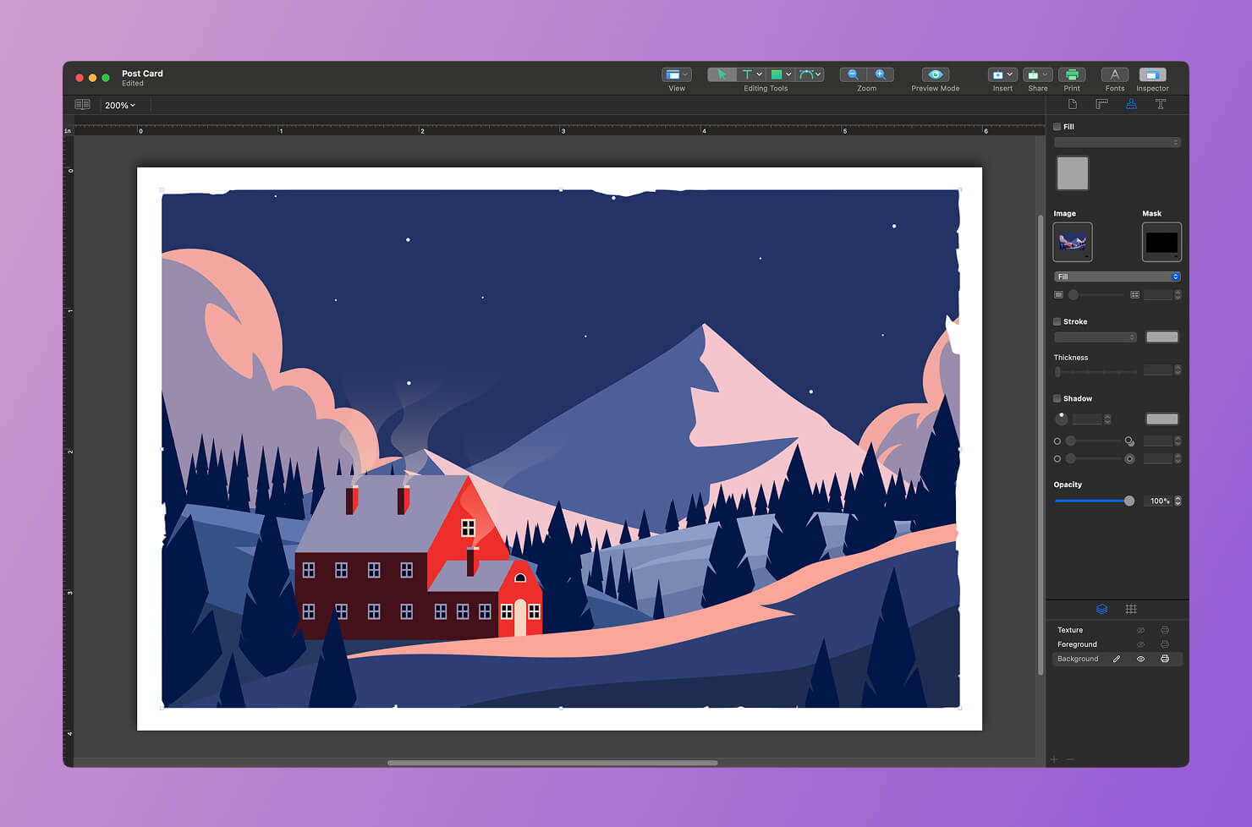Click the View button in the toolbar
This screenshot has width=1252, height=827.
676,74
